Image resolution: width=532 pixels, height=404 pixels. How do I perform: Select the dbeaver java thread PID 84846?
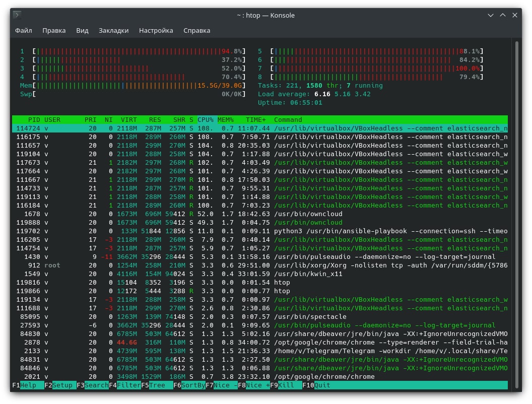[260, 368]
